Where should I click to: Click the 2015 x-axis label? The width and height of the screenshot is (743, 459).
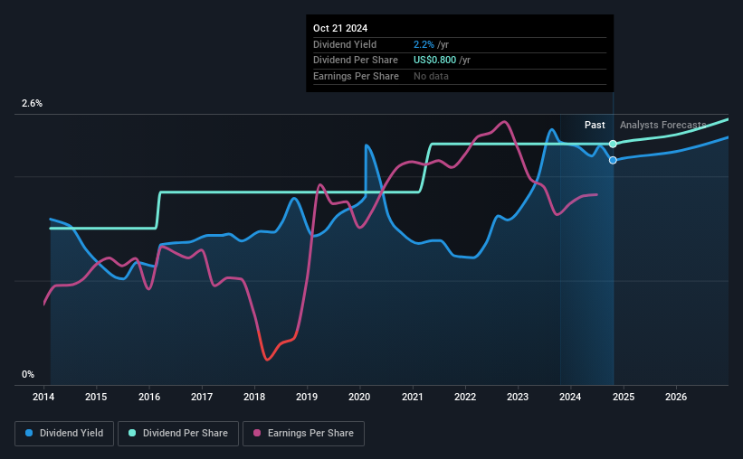tap(96, 397)
